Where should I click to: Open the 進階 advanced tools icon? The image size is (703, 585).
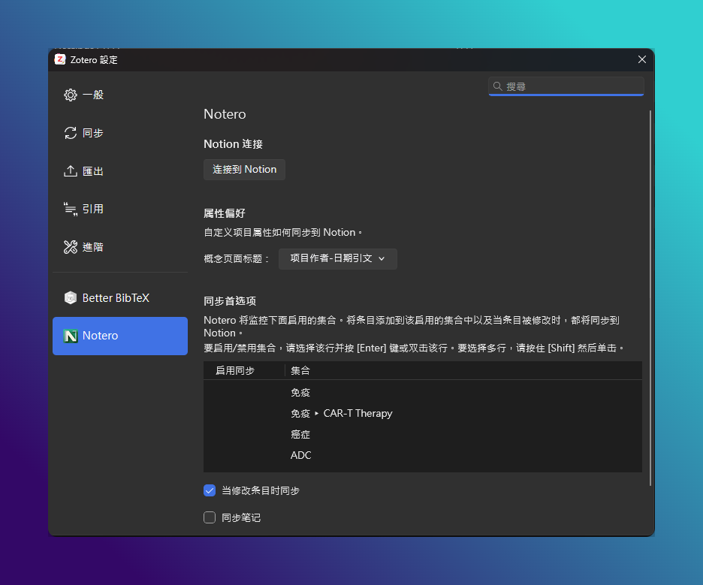tap(71, 247)
